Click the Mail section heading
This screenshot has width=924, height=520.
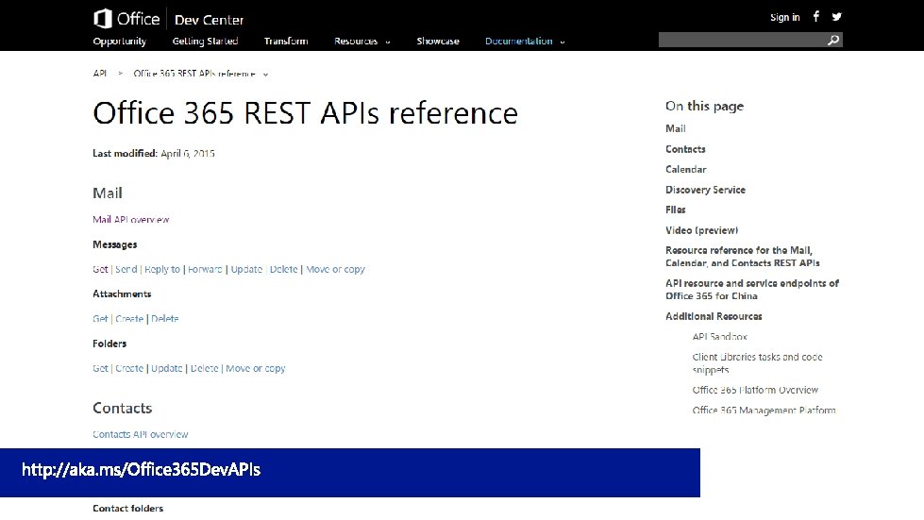[108, 193]
